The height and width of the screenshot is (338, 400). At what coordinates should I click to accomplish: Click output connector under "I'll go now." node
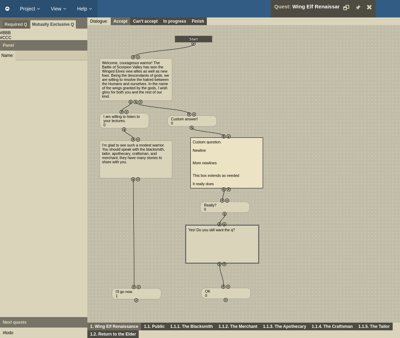tap(136, 300)
